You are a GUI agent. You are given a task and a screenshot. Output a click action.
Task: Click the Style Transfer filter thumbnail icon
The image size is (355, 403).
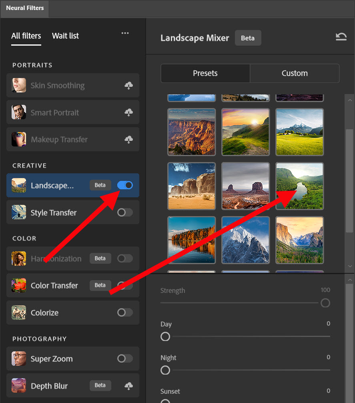(19, 212)
